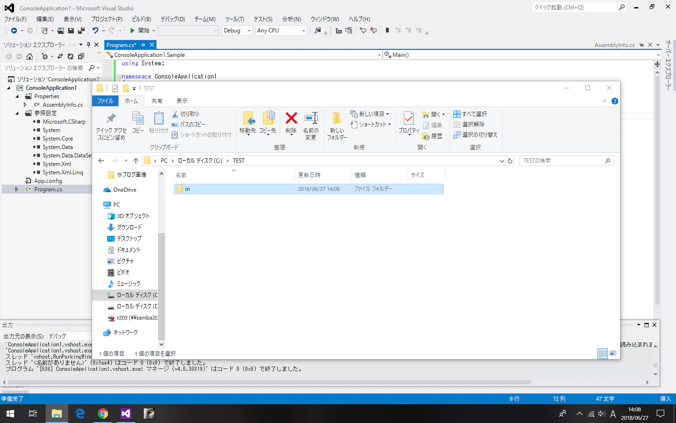Screen dimensions: 676x423
Task: Toggle auto-hide pin on Solution Explorer panel
Action: pos(88,45)
